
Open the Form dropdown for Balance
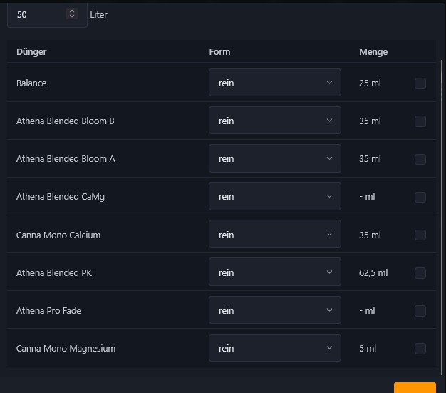pyautogui.click(x=274, y=83)
